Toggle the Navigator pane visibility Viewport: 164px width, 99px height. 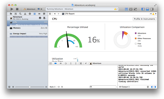coord(143,9)
